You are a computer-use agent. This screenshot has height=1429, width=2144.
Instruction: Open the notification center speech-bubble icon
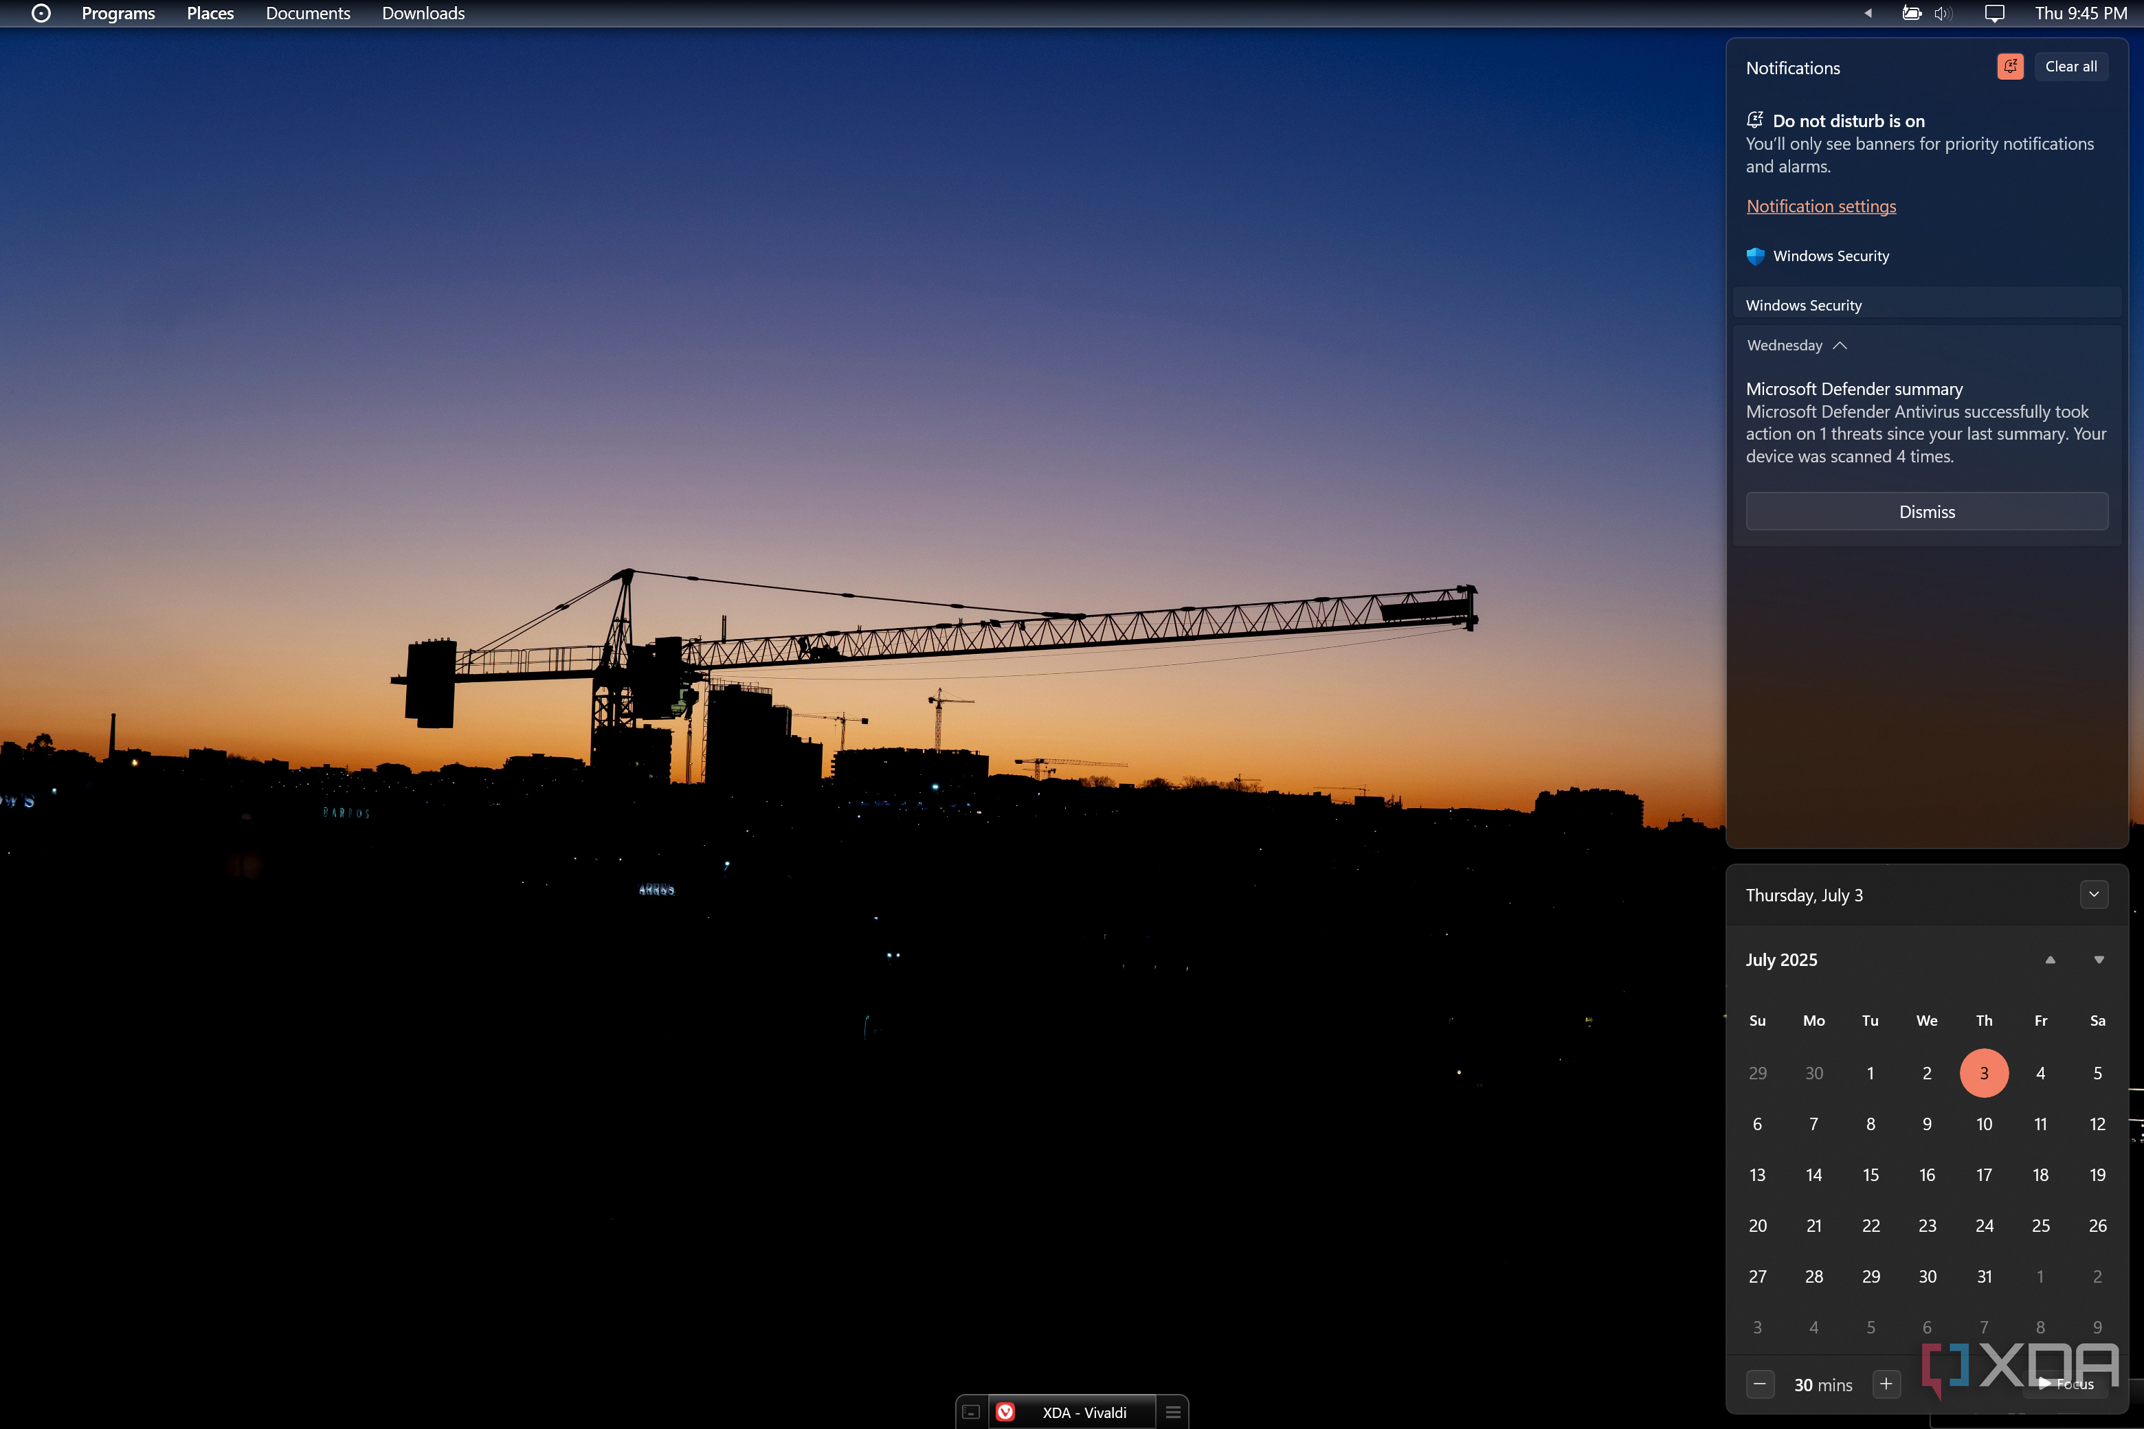(1994, 13)
